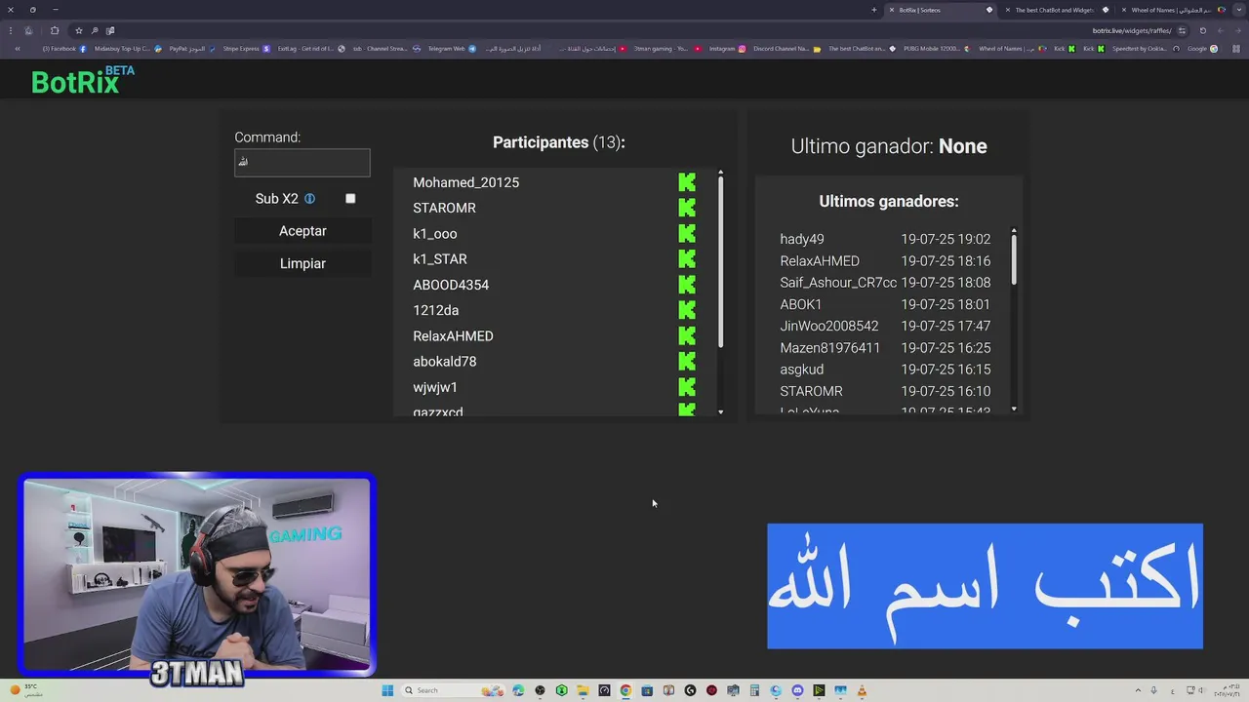This screenshot has width=1249, height=702.
Task: Click the Kick icon beside wjwjw1
Action: [687, 387]
